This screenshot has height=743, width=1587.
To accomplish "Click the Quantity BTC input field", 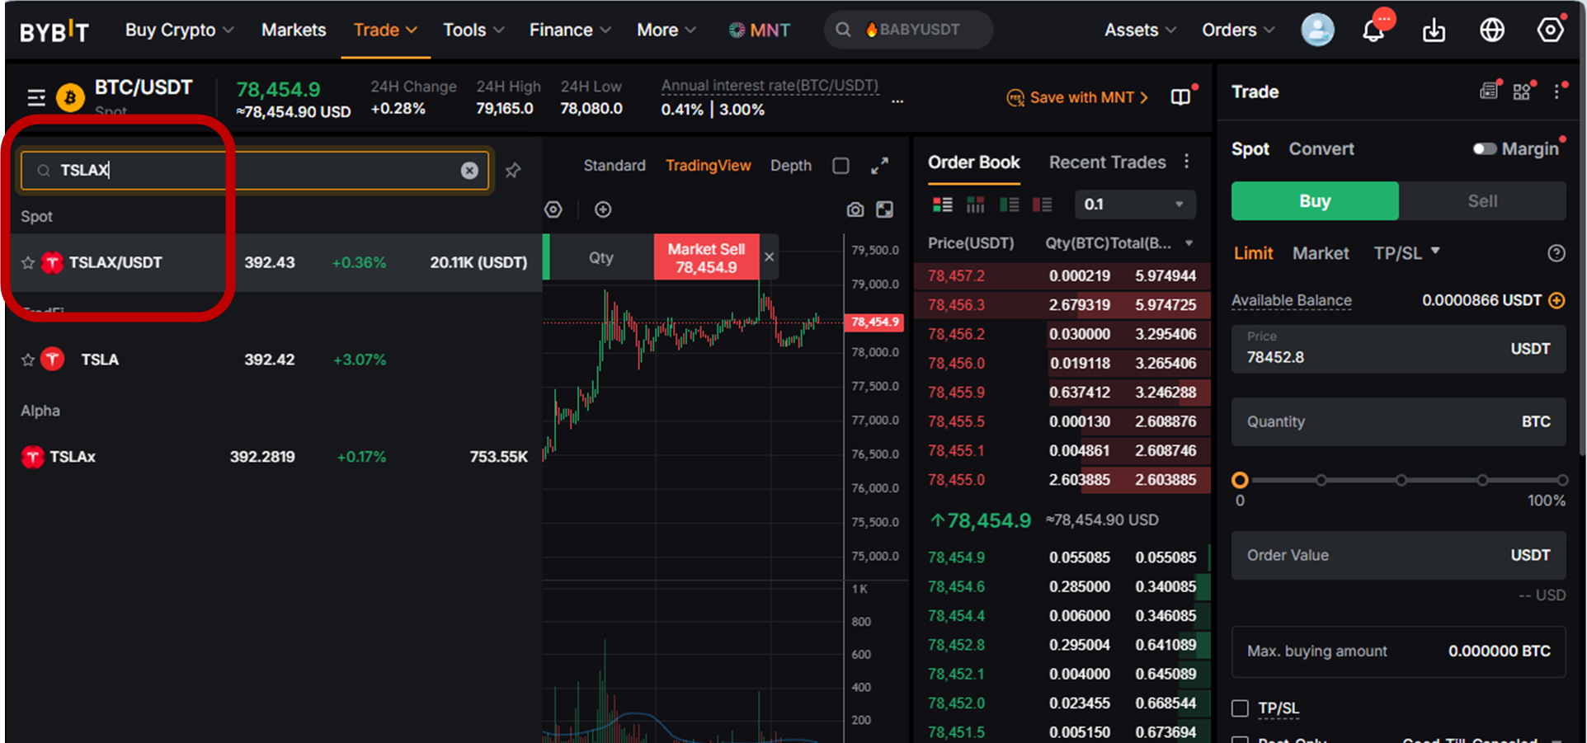I will (1398, 421).
